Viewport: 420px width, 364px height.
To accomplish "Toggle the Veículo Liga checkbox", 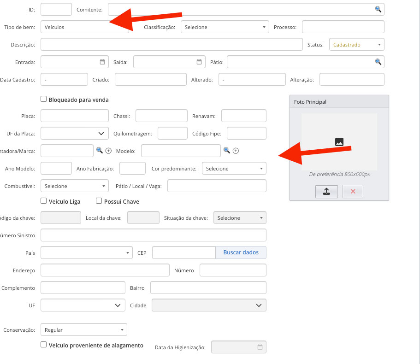I will (44, 201).
